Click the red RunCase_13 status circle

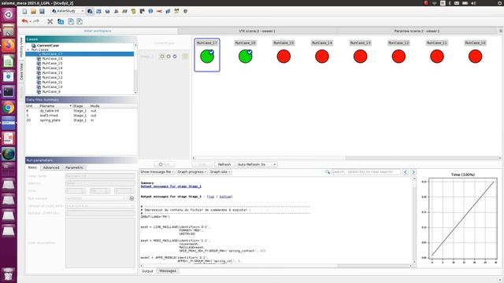pyautogui.click(x=361, y=57)
